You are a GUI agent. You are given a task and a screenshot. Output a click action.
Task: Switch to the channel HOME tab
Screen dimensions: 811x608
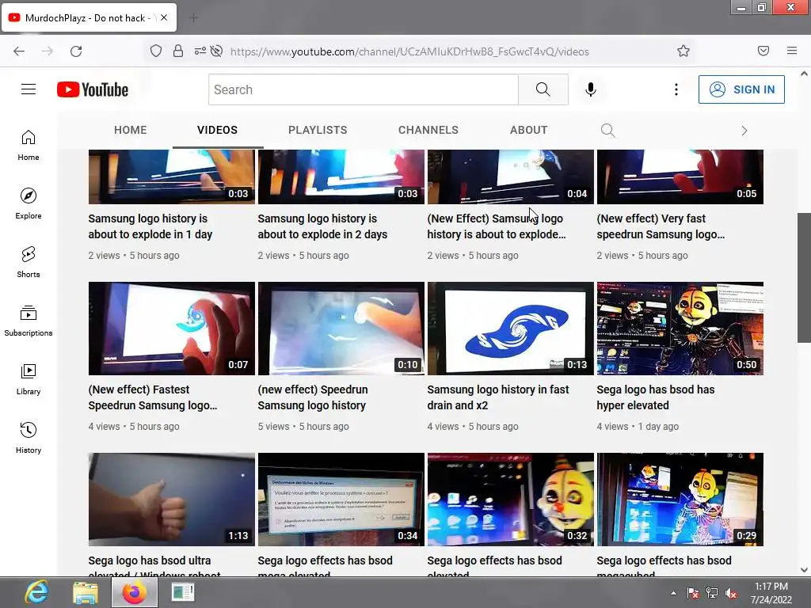pyautogui.click(x=131, y=131)
